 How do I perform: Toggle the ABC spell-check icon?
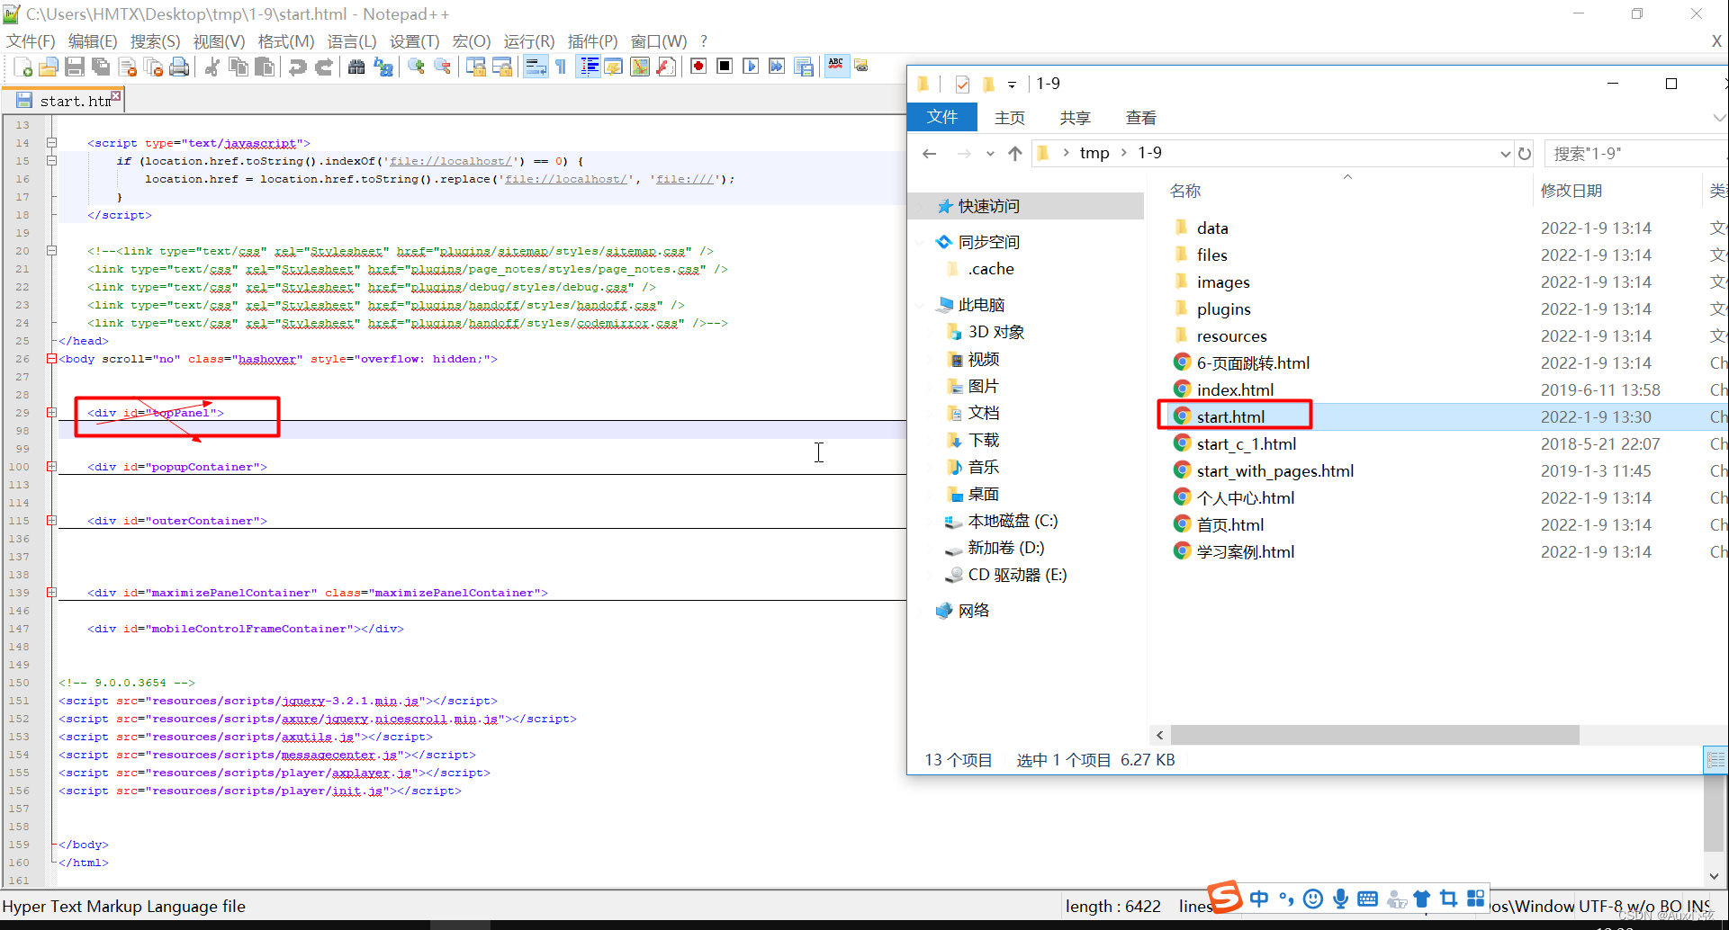point(837,67)
